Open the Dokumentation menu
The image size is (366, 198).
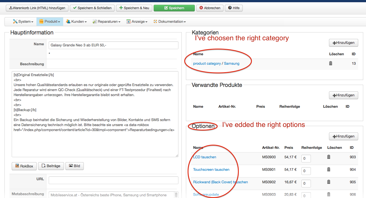pos(169,22)
